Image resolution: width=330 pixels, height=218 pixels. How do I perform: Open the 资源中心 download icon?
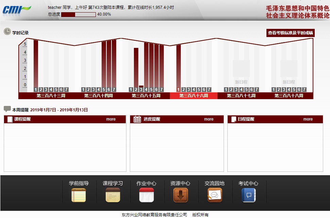point(180,195)
